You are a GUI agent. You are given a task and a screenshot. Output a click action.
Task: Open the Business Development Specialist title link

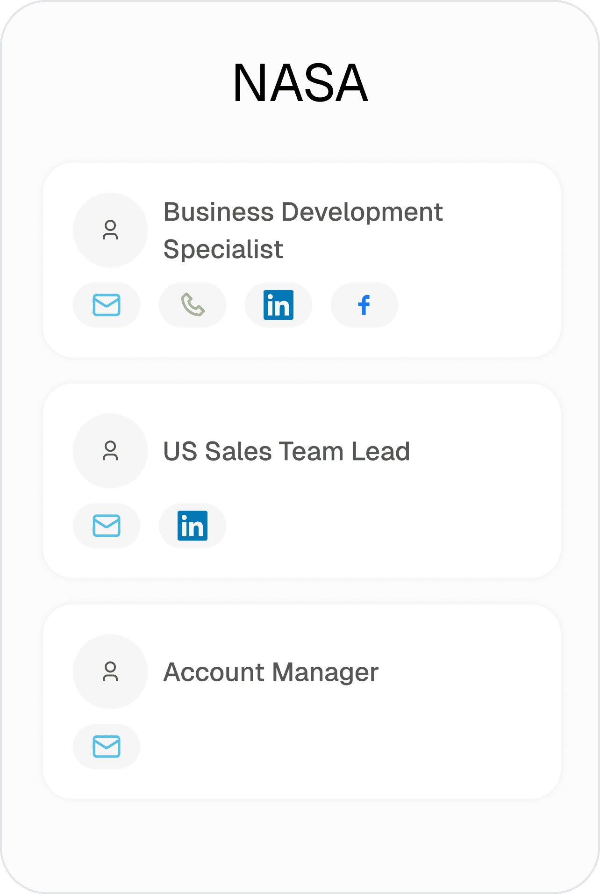(x=303, y=230)
